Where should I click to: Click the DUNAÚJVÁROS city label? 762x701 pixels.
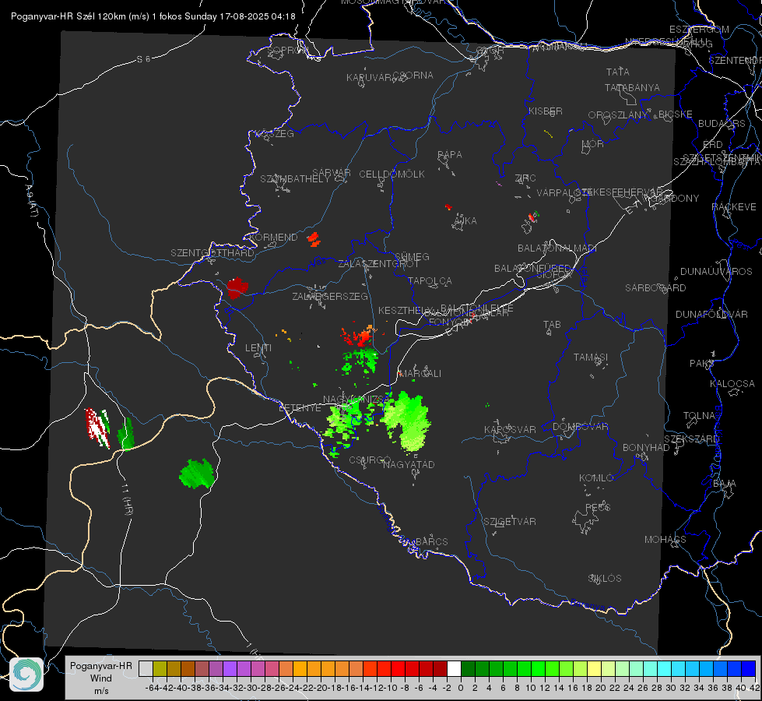point(716,272)
